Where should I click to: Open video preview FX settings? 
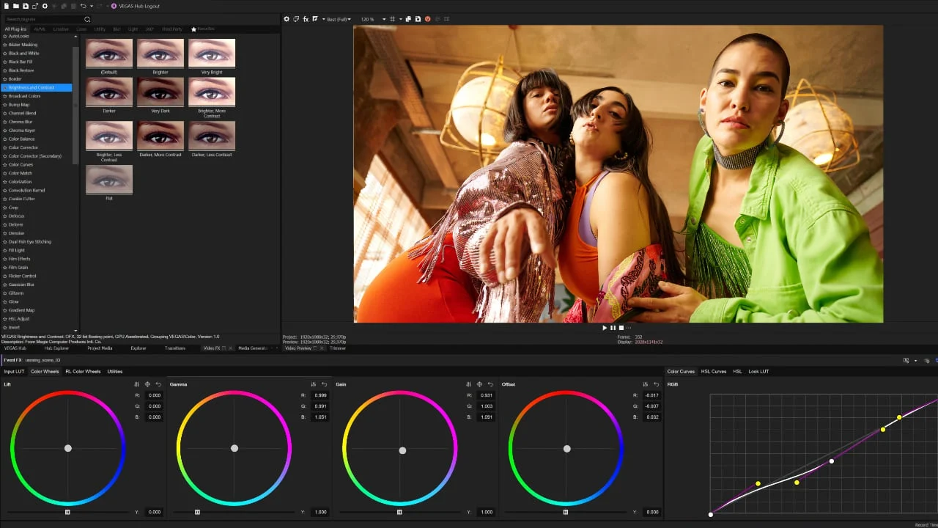[306, 19]
